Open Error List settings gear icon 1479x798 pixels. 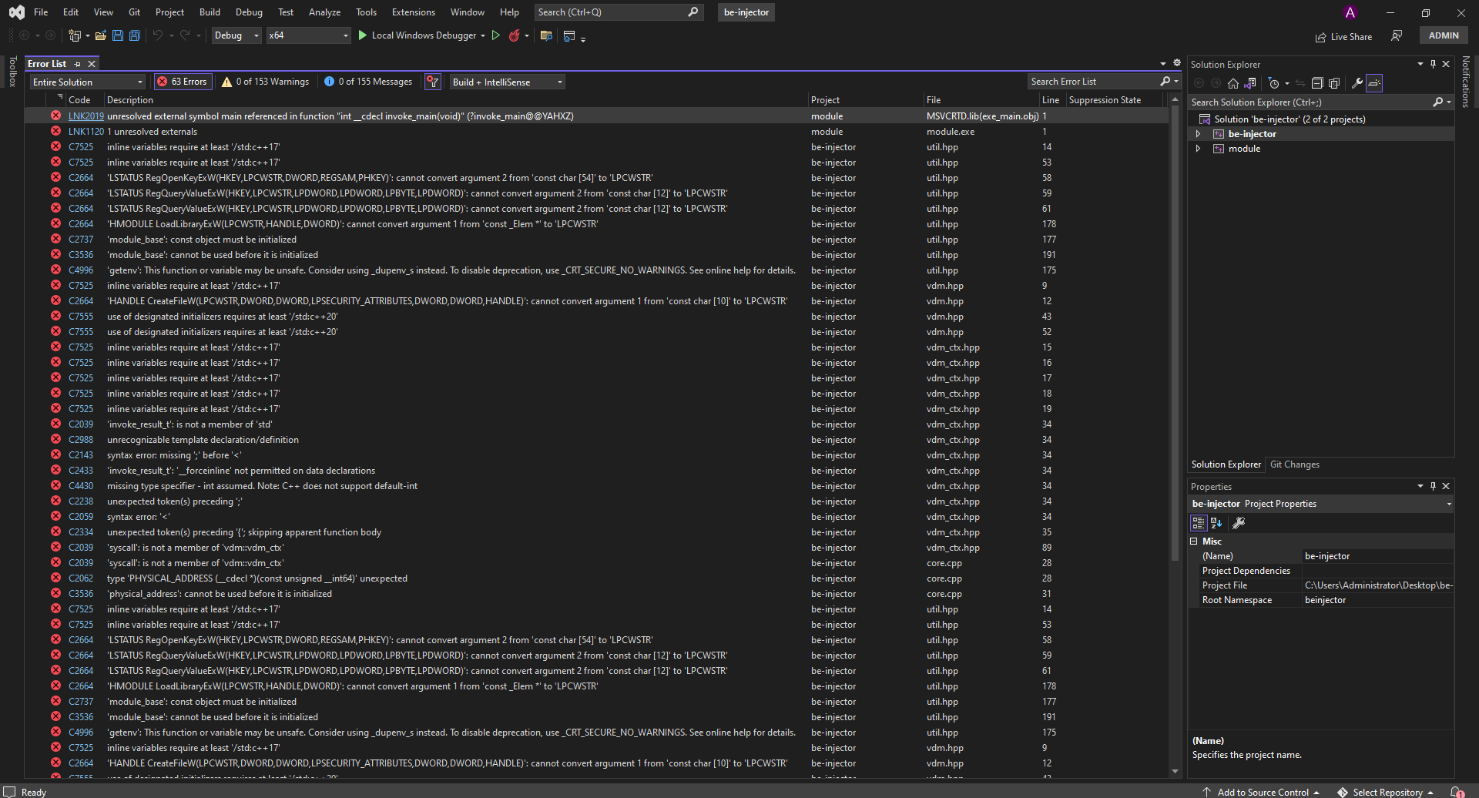click(1177, 63)
